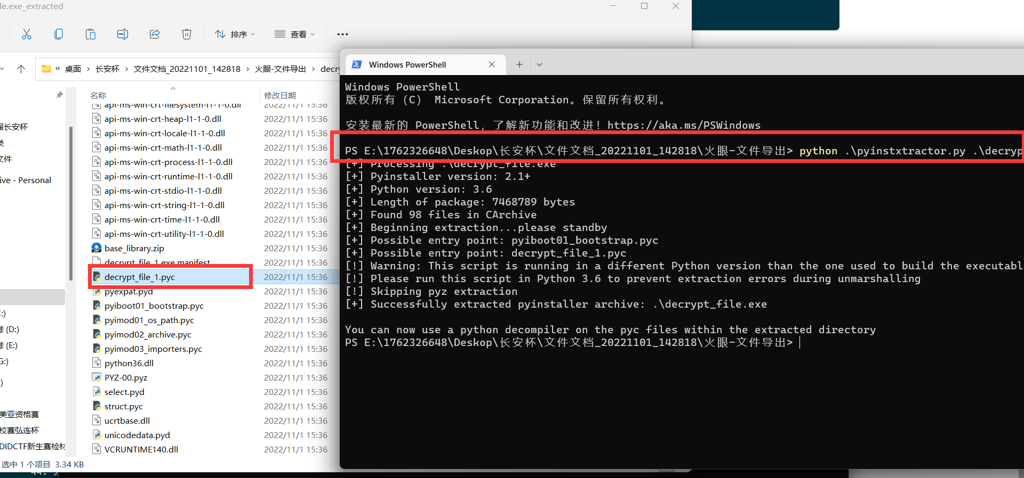Screen dimensions: 1024x478
Task: Click the VCRUNTIME140.dll file icon
Action: (97, 449)
